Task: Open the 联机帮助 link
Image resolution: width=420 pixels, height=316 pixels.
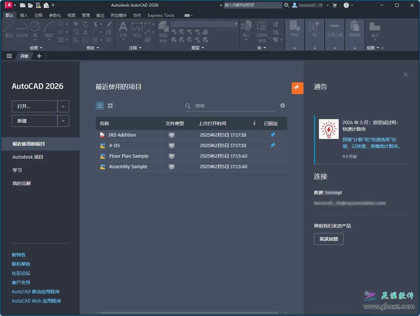Action: pyautogui.click(x=21, y=264)
